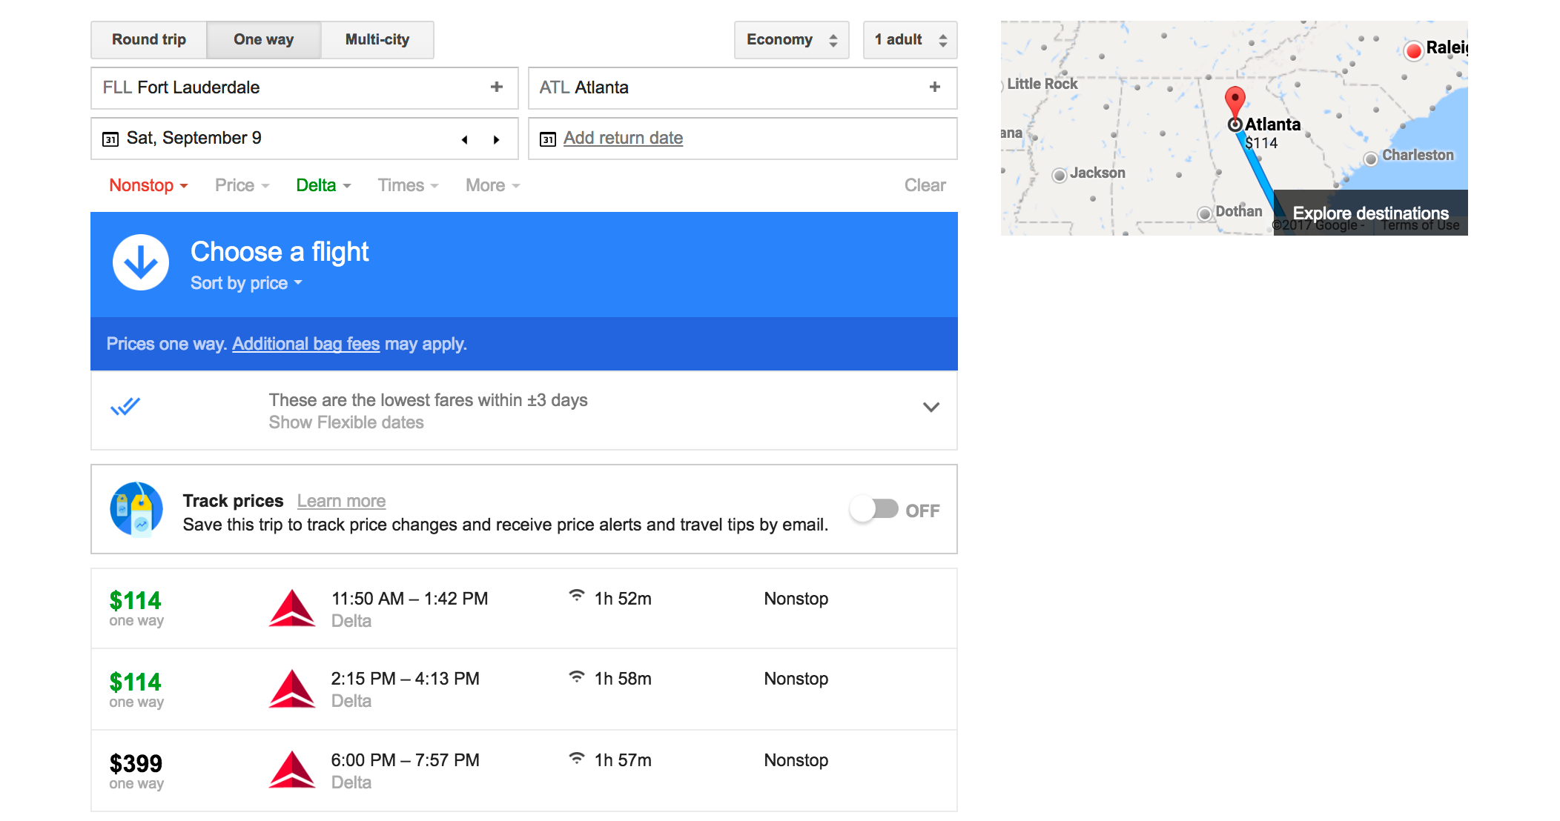
Task: Switch to the Multi-city tab
Action: coord(377,40)
